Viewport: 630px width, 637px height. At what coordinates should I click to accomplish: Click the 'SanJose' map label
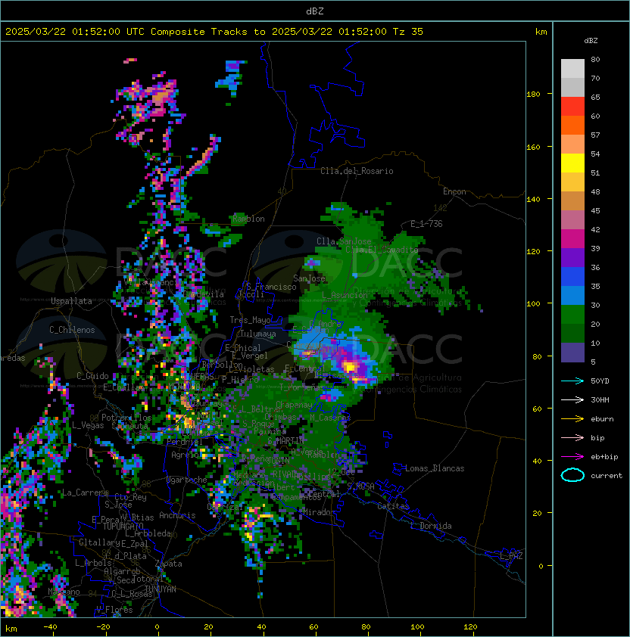[x=309, y=278]
